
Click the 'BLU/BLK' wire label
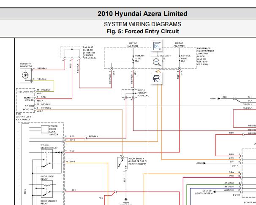coord(229,186)
